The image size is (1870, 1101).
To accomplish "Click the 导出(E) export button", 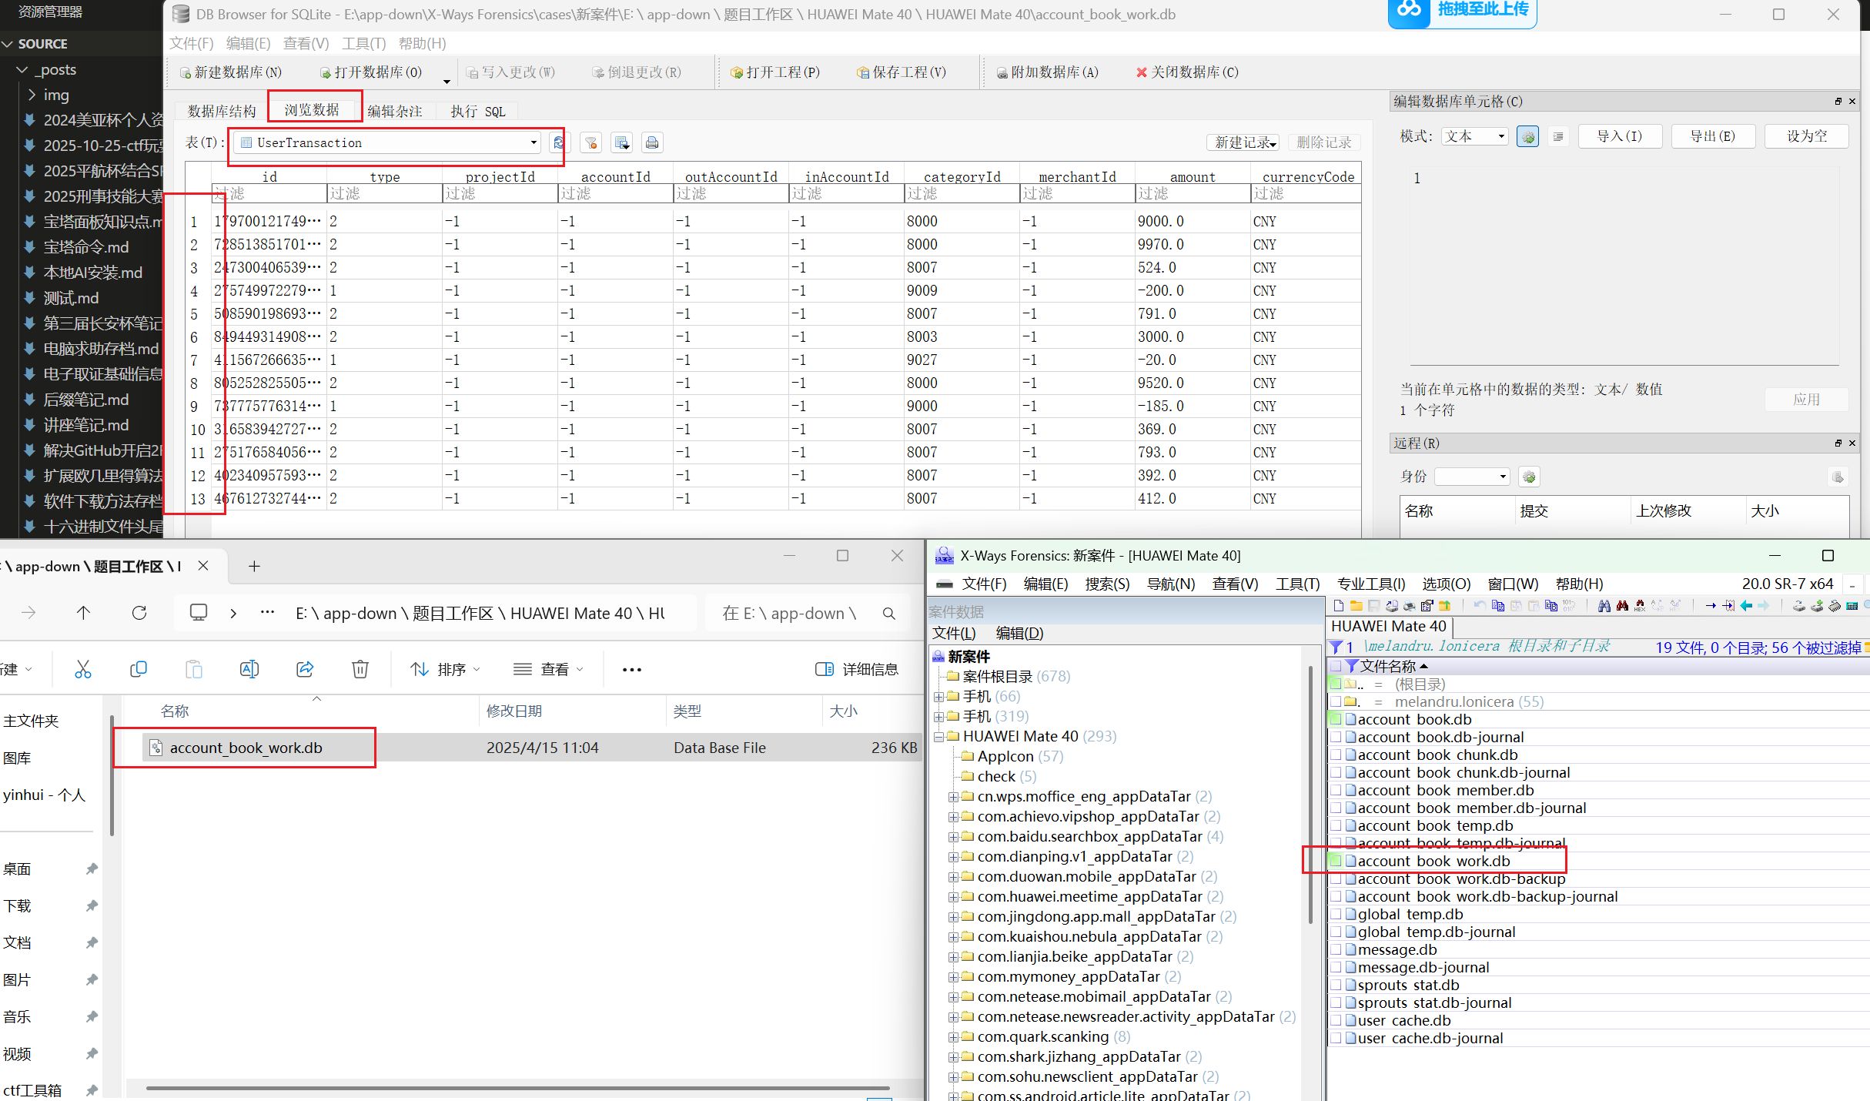I will (1712, 136).
